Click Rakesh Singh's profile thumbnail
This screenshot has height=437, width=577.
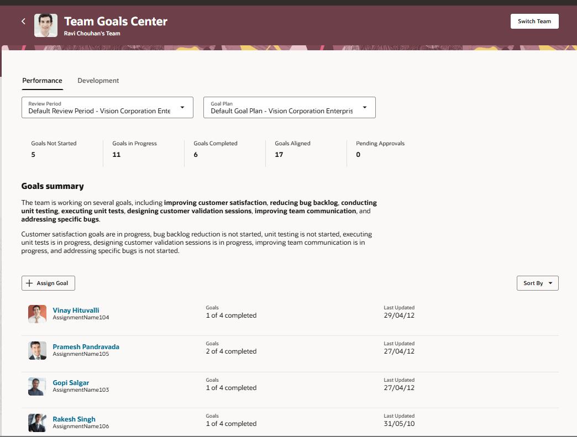pyautogui.click(x=36, y=422)
